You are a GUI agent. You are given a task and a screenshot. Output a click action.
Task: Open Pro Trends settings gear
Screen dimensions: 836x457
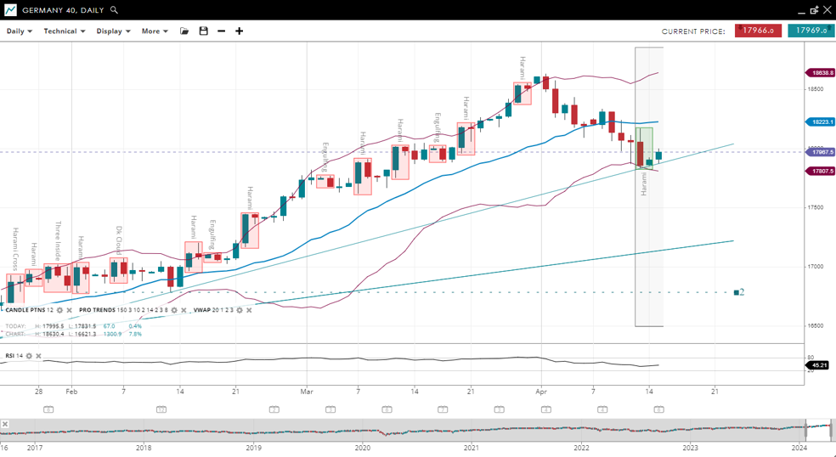pos(174,311)
